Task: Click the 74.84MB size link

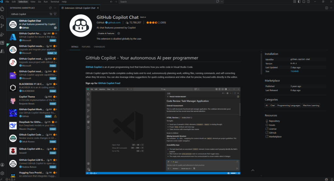Action: 295,71
